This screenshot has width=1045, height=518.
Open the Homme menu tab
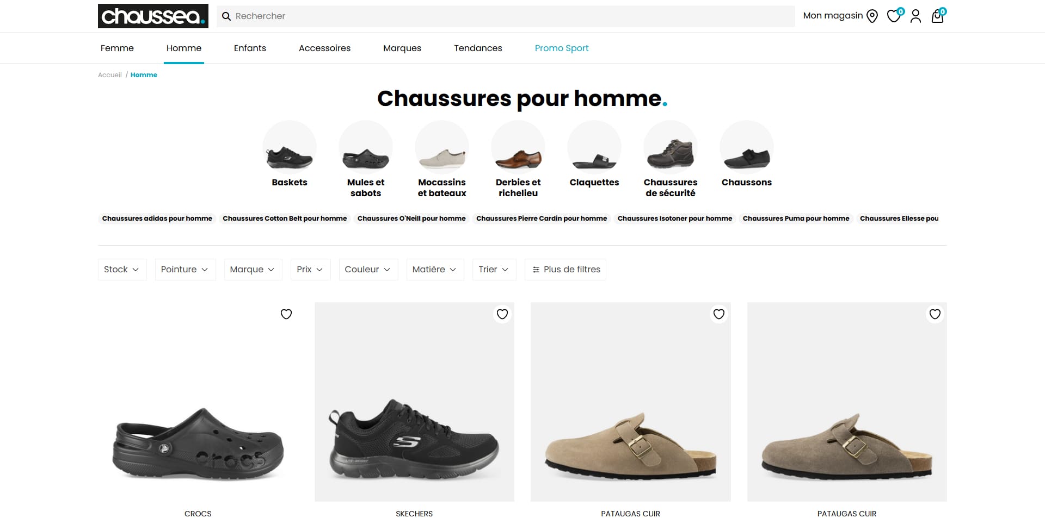coord(184,48)
